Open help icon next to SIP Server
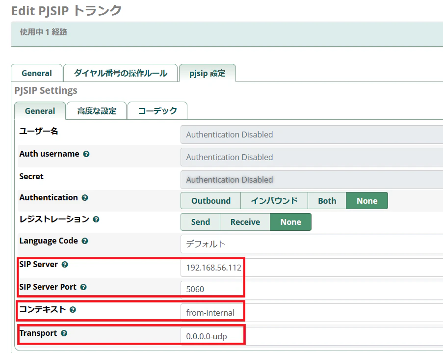Screen dimensions: 443x353 pyautogui.click(x=65, y=265)
